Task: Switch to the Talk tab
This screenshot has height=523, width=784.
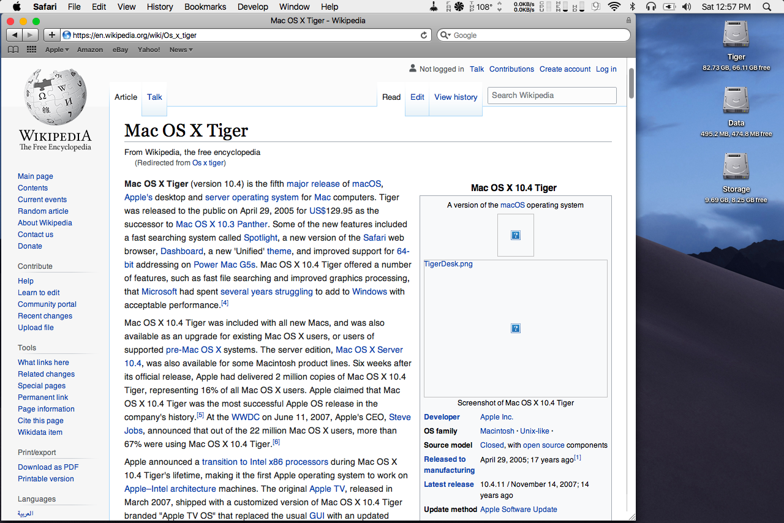Action: 154,97
